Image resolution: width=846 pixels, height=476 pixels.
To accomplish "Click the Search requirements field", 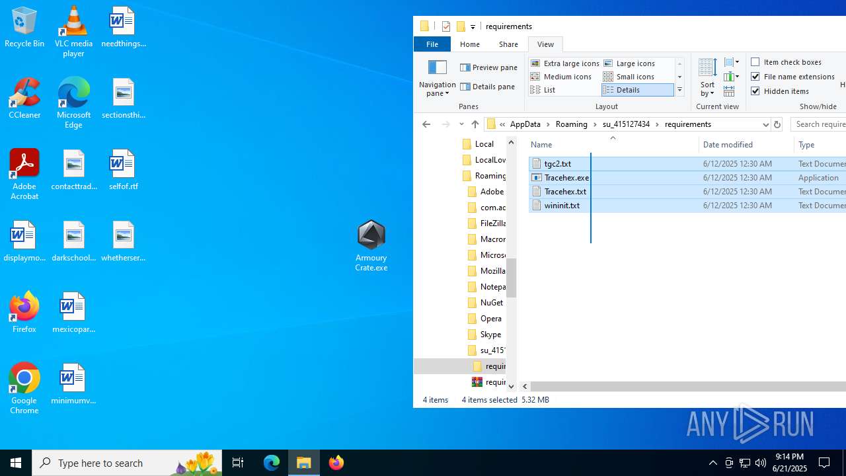I will coord(818,124).
